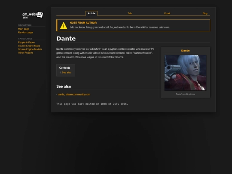Switch to the Talk tab
The image size is (232, 174).
130,13
